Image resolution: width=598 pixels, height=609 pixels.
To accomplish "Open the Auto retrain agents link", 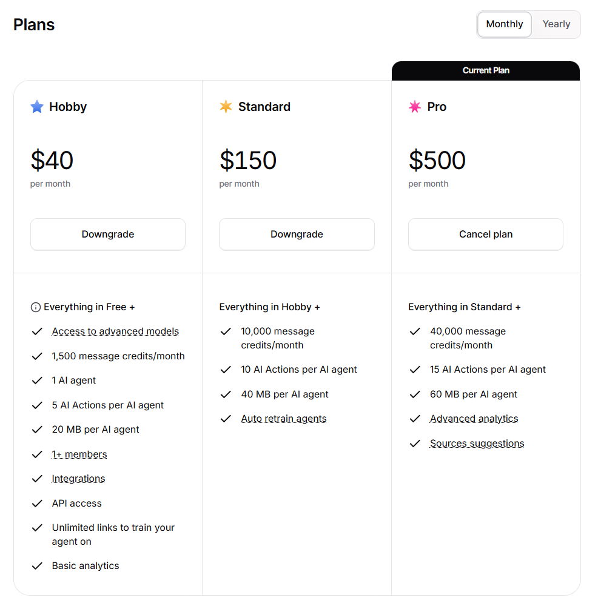I will point(283,418).
